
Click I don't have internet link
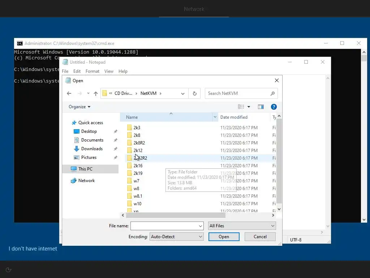(x=33, y=249)
